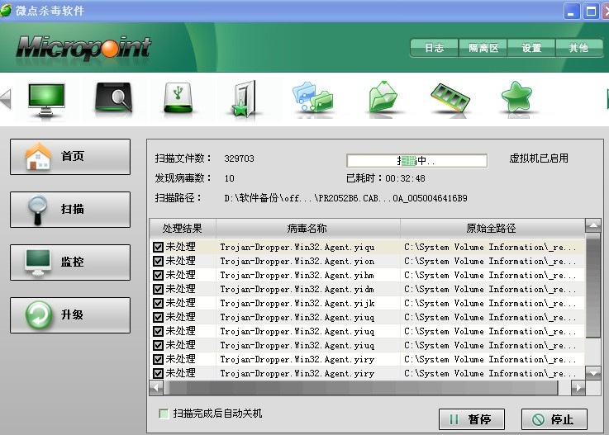
Task: Stop the scan with 停止 button
Action: pyautogui.click(x=554, y=419)
